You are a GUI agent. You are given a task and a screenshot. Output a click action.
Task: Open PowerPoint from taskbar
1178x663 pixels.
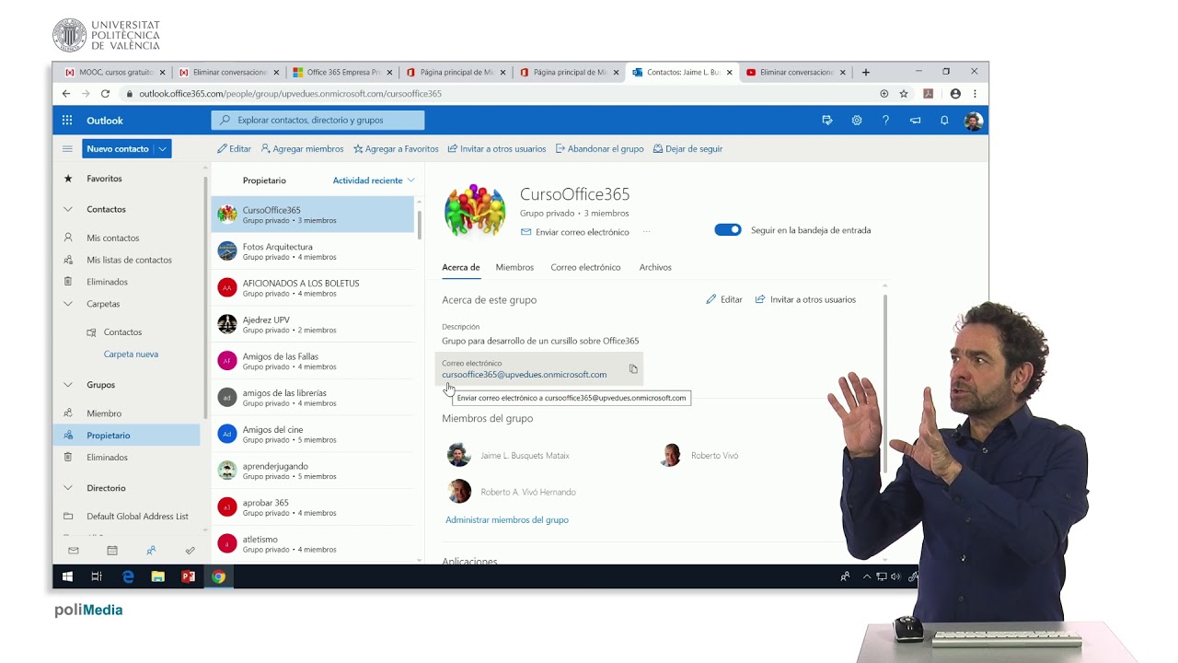[x=189, y=577]
